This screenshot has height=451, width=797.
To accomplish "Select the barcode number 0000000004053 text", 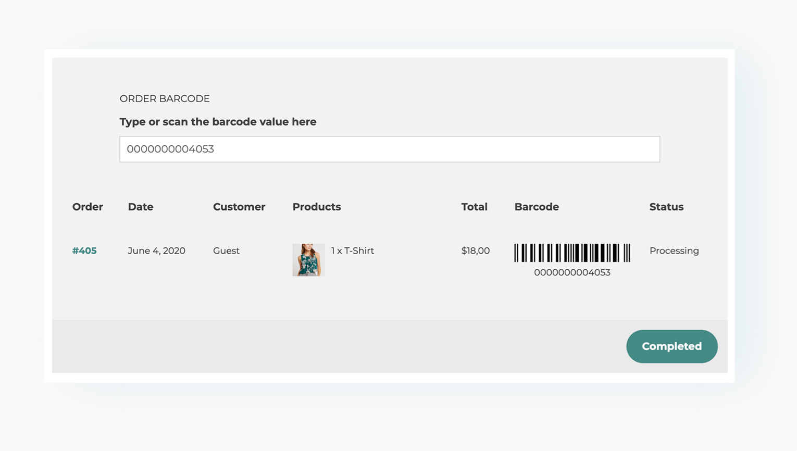I will [x=572, y=272].
